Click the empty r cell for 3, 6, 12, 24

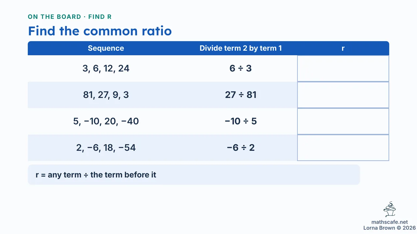coord(343,69)
